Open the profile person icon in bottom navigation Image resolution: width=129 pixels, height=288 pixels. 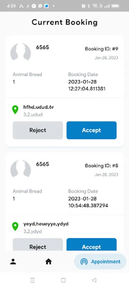pos(13,261)
